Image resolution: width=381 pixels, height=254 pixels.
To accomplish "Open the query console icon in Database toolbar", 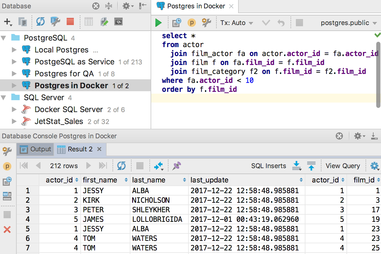I will click(118, 21).
